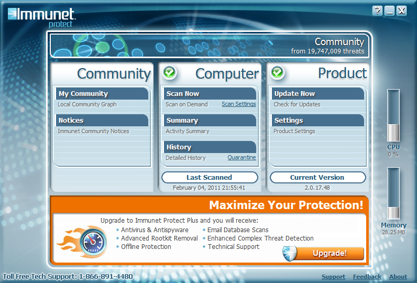The width and height of the screenshot is (417, 283).
Task: Click the flaming speedometer icon
Action: click(83, 242)
